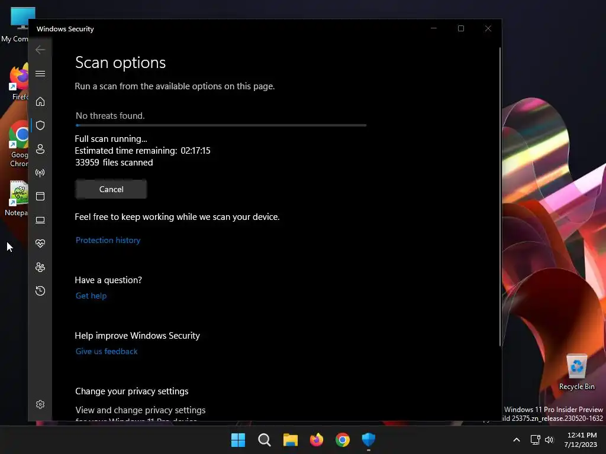Open Firewall & network protection icon
Screen dimensions: 606x454
[x=40, y=173]
